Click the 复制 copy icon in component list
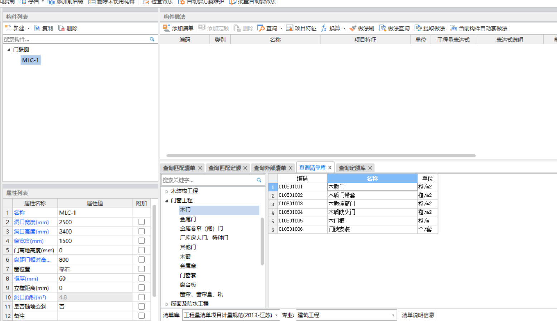Image resolution: width=557 pixels, height=321 pixels. pyautogui.click(x=37, y=28)
